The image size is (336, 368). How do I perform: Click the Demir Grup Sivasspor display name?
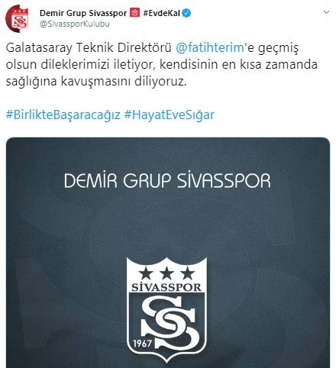pyautogui.click(x=83, y=13)
